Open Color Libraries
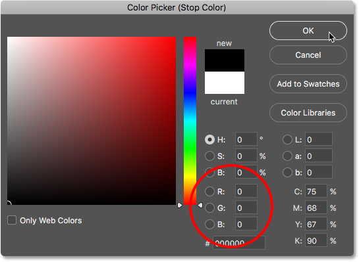The height and width of the screenshot is (262, 359). click(x=308, y=113)
